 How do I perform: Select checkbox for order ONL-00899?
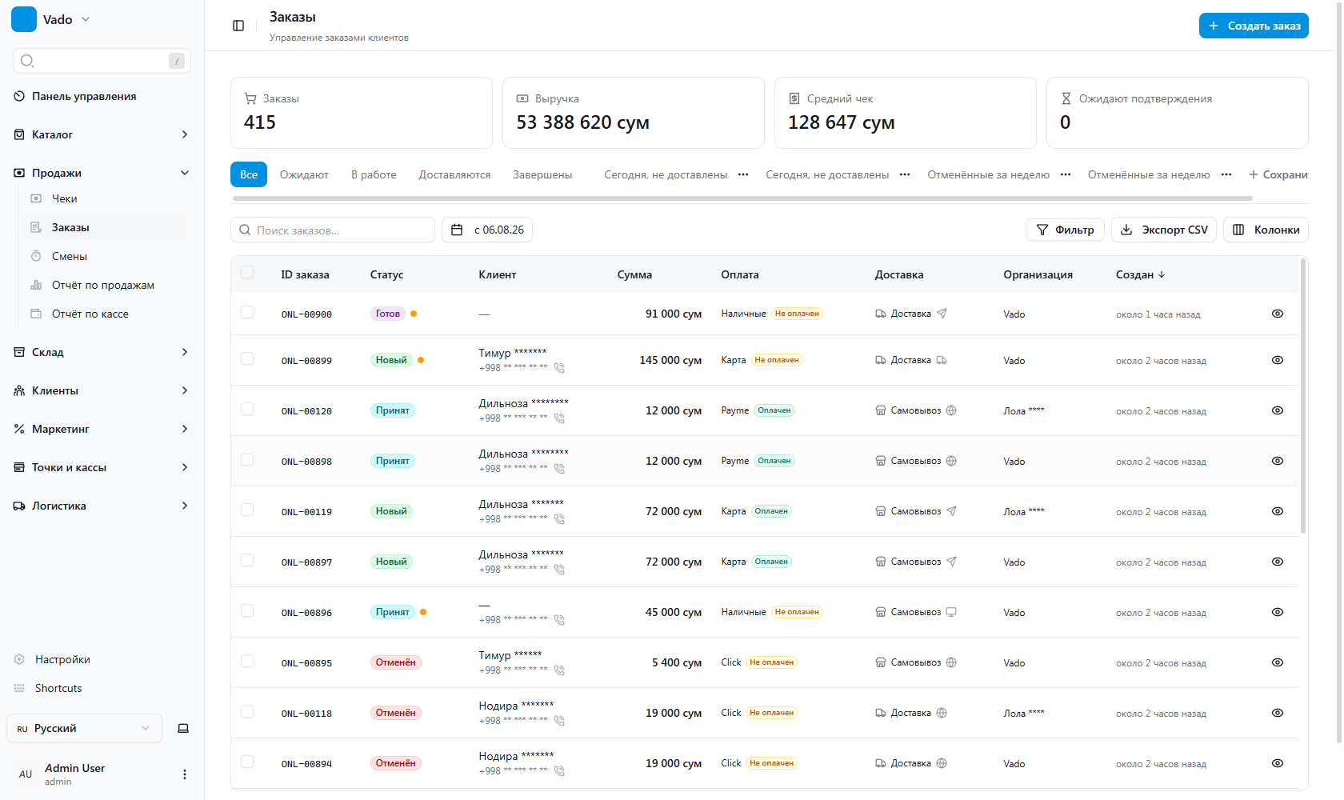pyautogui.click(x=247, y=358)
